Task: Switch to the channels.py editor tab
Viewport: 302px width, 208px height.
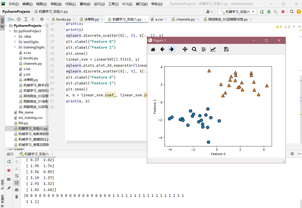Action: pyautogui.click(x=185, y=19)
